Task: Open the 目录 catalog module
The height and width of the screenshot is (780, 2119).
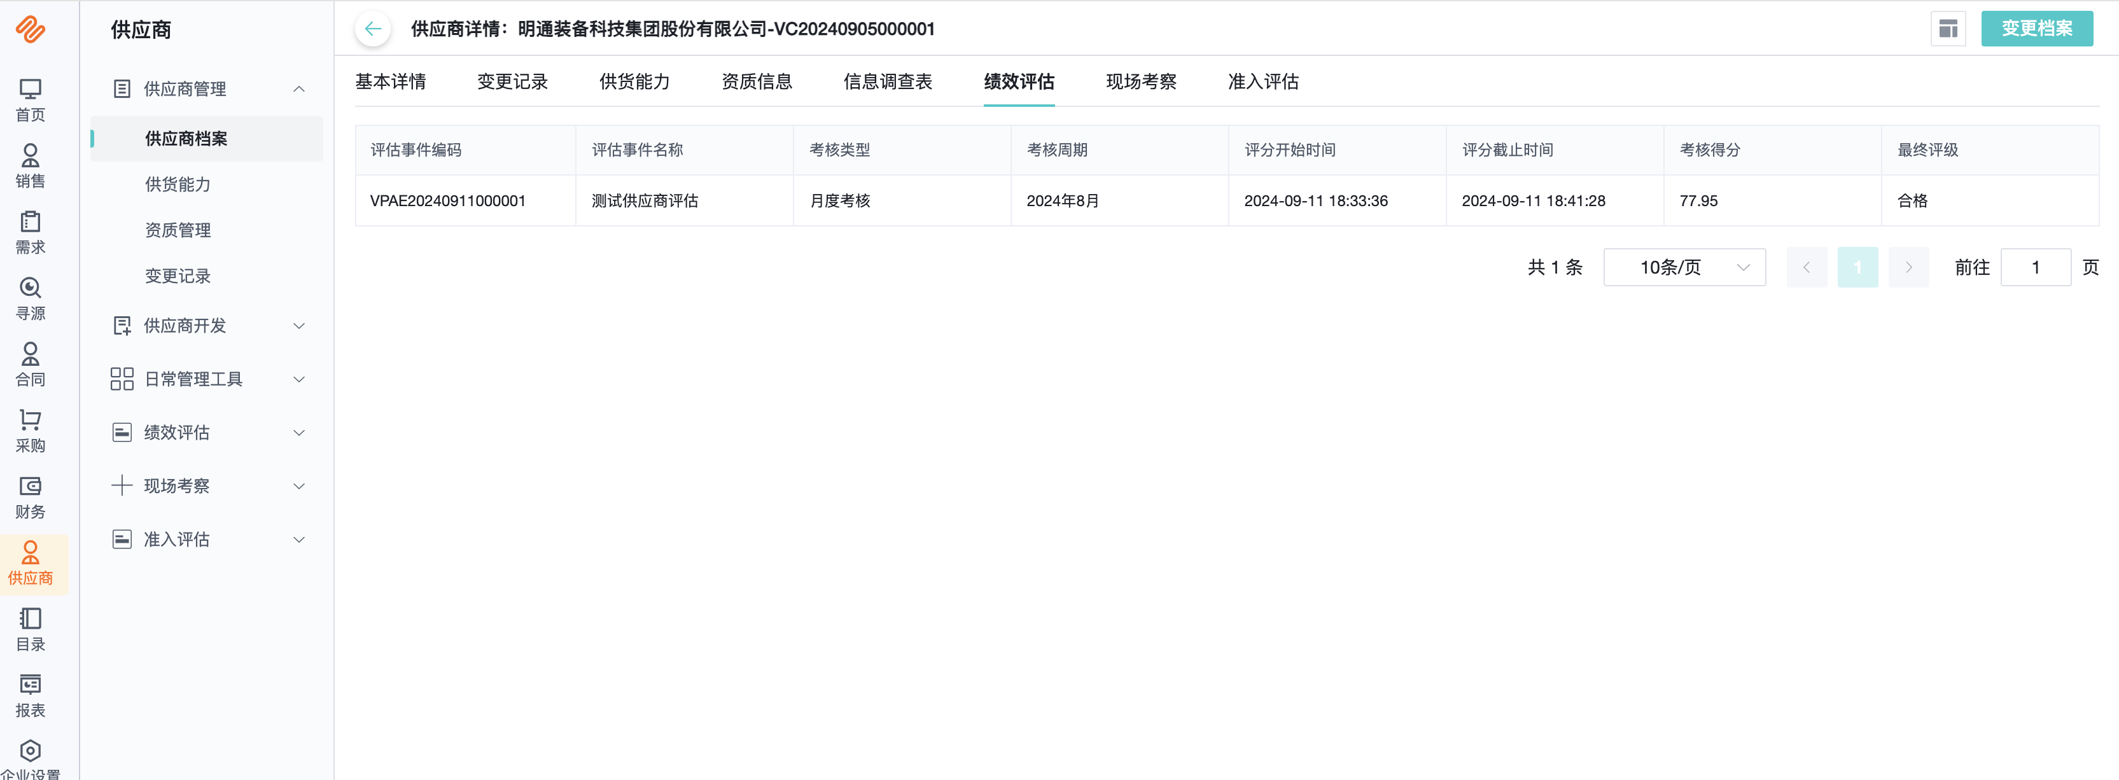Action: (x=31, y=630)
